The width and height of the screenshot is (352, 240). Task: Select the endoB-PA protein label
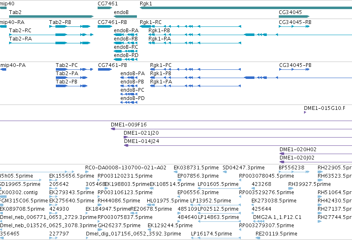click(x=133, y=74)
